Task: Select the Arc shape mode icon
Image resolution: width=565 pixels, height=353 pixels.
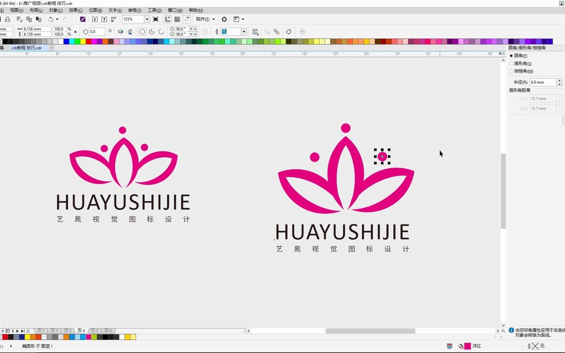Action: coord(161,32)
